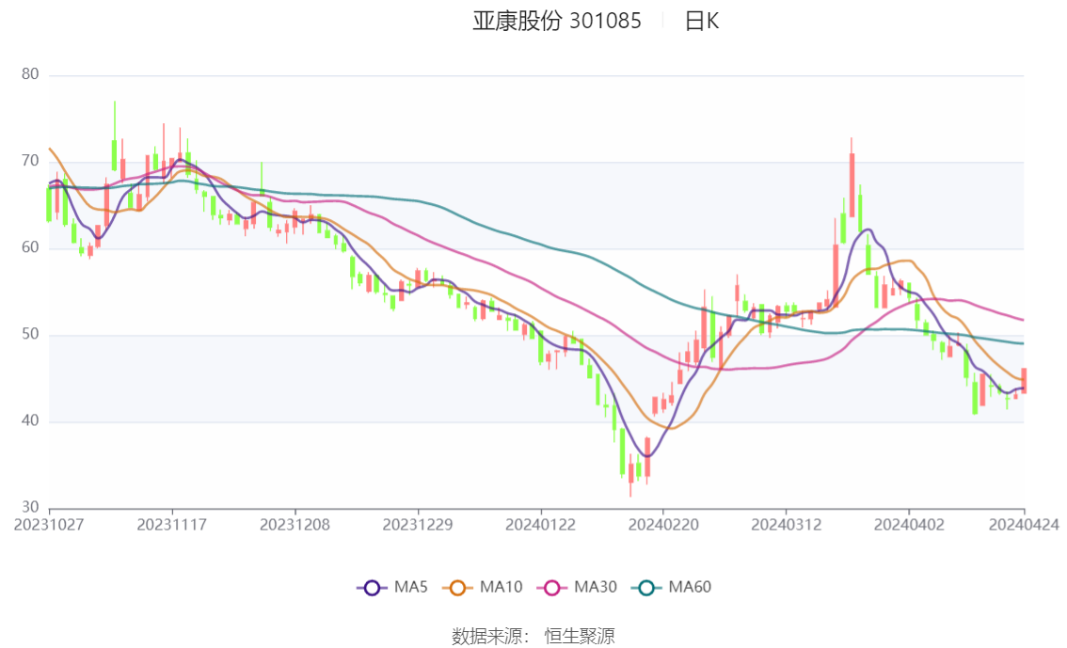Screen dimensions: 1067x648
Task: Click the orange MA10 legend circle marker
Action: pyautogui.click(x=459, y=588)
